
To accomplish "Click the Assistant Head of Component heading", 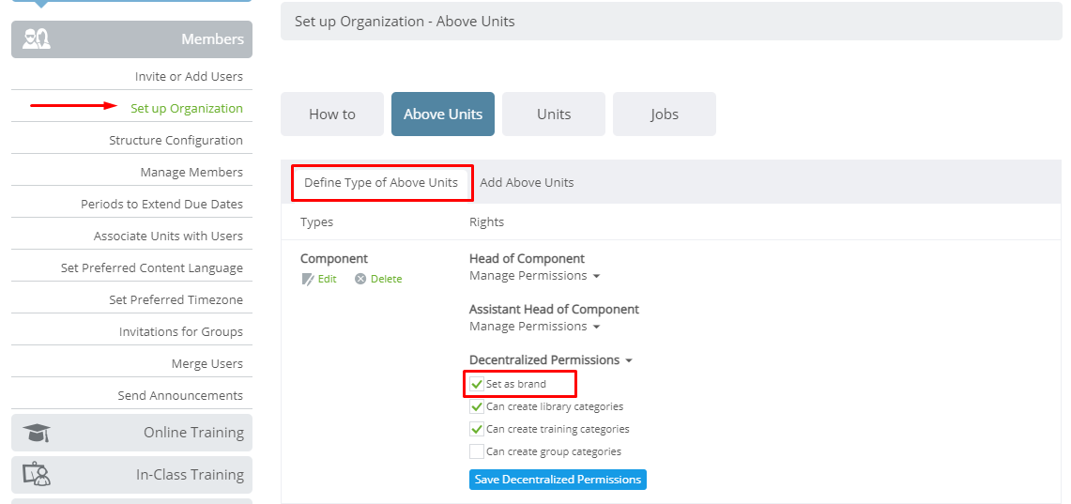I will point(554,310).
